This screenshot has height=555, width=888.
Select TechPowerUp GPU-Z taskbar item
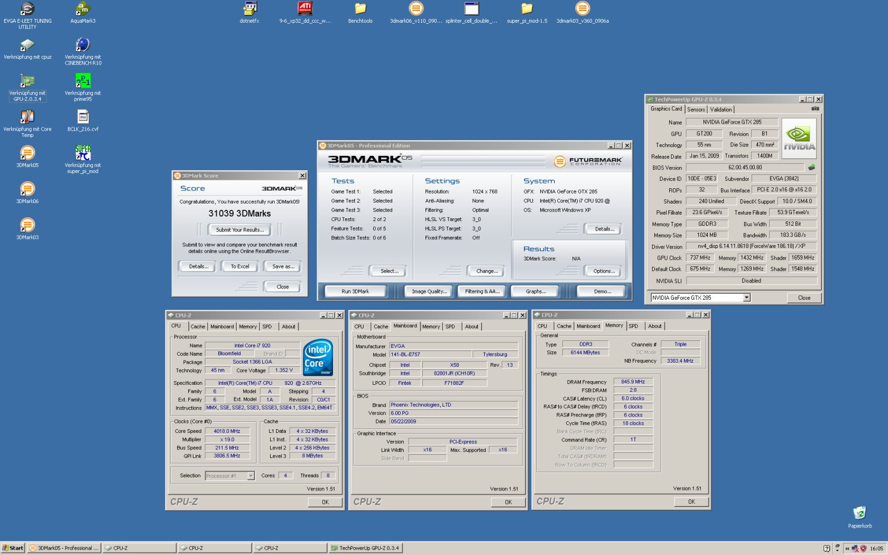365,548
